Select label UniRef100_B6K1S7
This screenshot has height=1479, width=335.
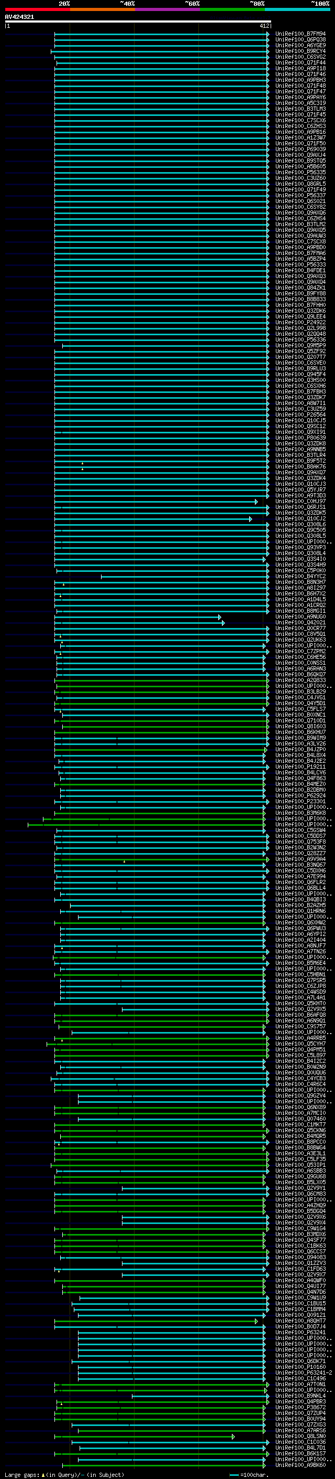tap(300, 1453)
